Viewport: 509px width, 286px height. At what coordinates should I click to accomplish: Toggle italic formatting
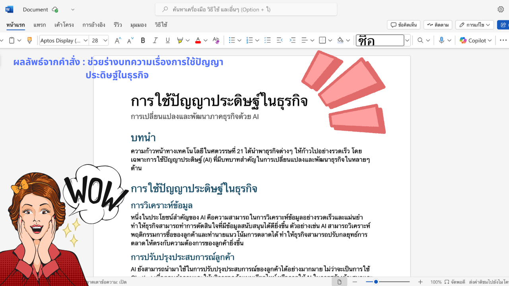[155, 40]
